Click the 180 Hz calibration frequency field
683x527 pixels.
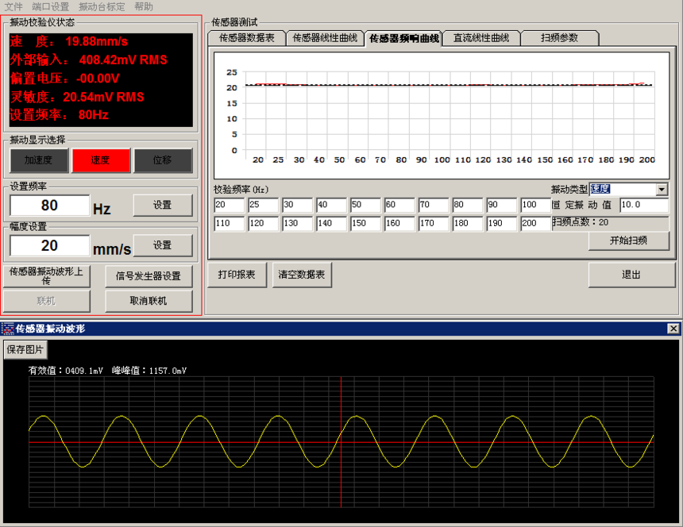[468, 224]
